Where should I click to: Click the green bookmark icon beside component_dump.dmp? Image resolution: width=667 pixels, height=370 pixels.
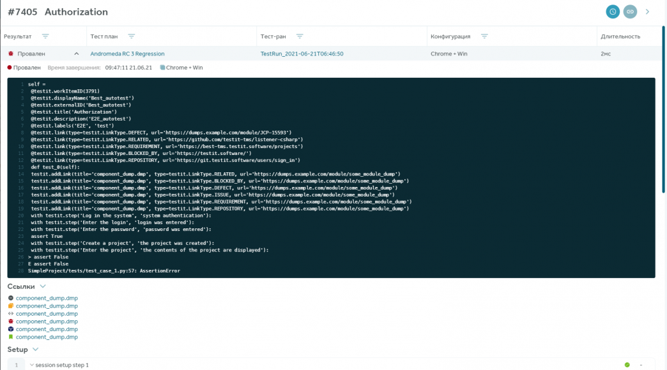tap(11, 337)
